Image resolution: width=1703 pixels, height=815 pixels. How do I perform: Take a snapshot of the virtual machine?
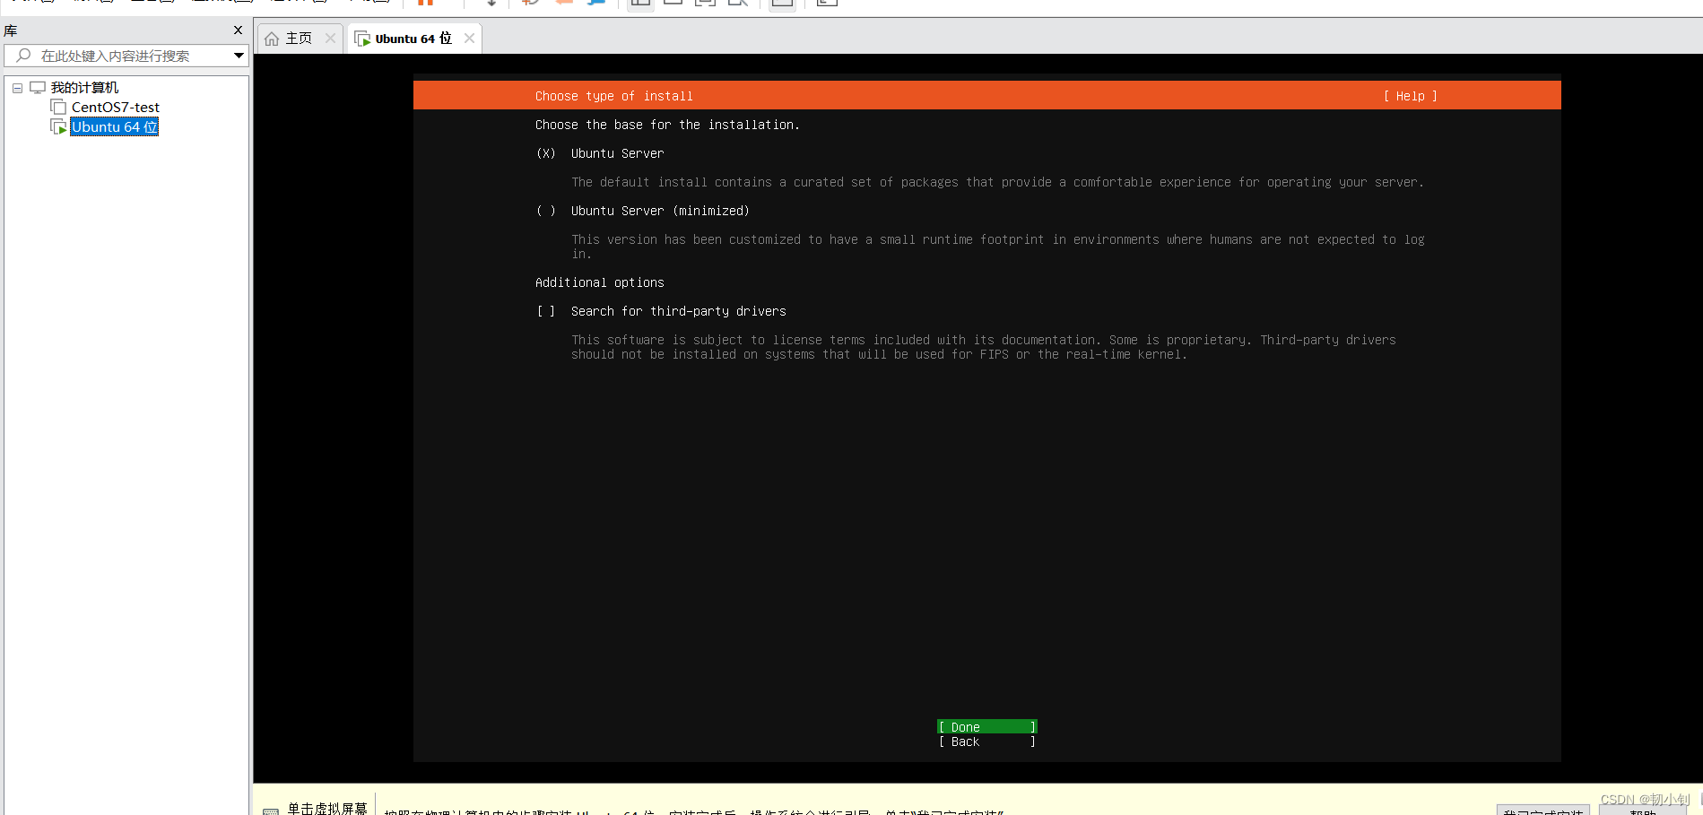tap(529, 4)
